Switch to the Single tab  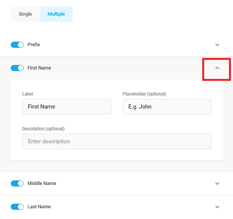[25, 14]
